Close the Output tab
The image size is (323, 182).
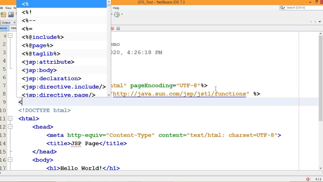(x=14, y=22)
